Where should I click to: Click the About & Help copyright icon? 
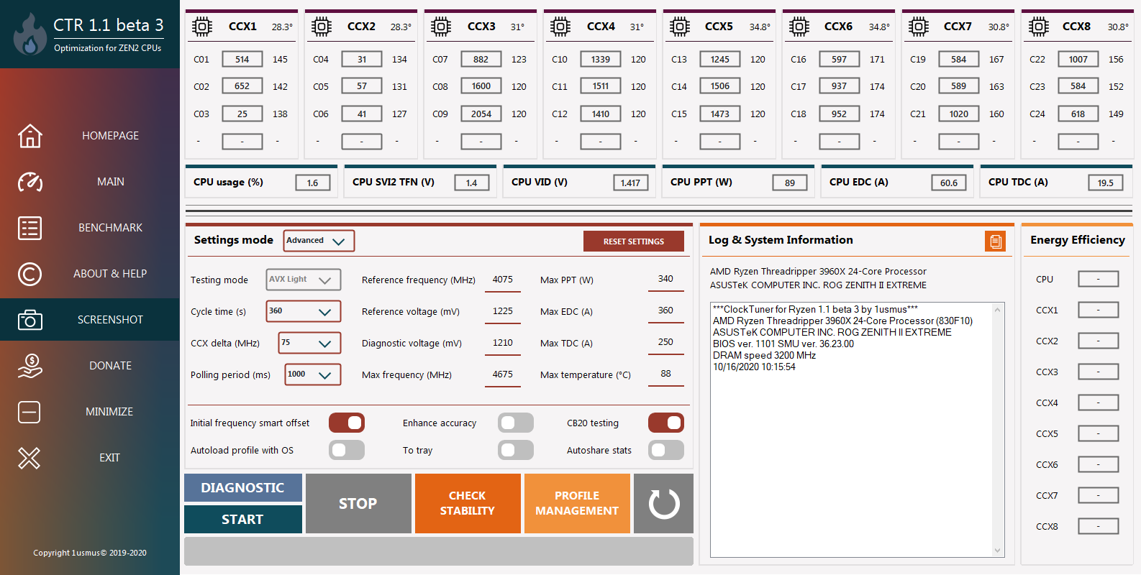(x=29, y=274)
